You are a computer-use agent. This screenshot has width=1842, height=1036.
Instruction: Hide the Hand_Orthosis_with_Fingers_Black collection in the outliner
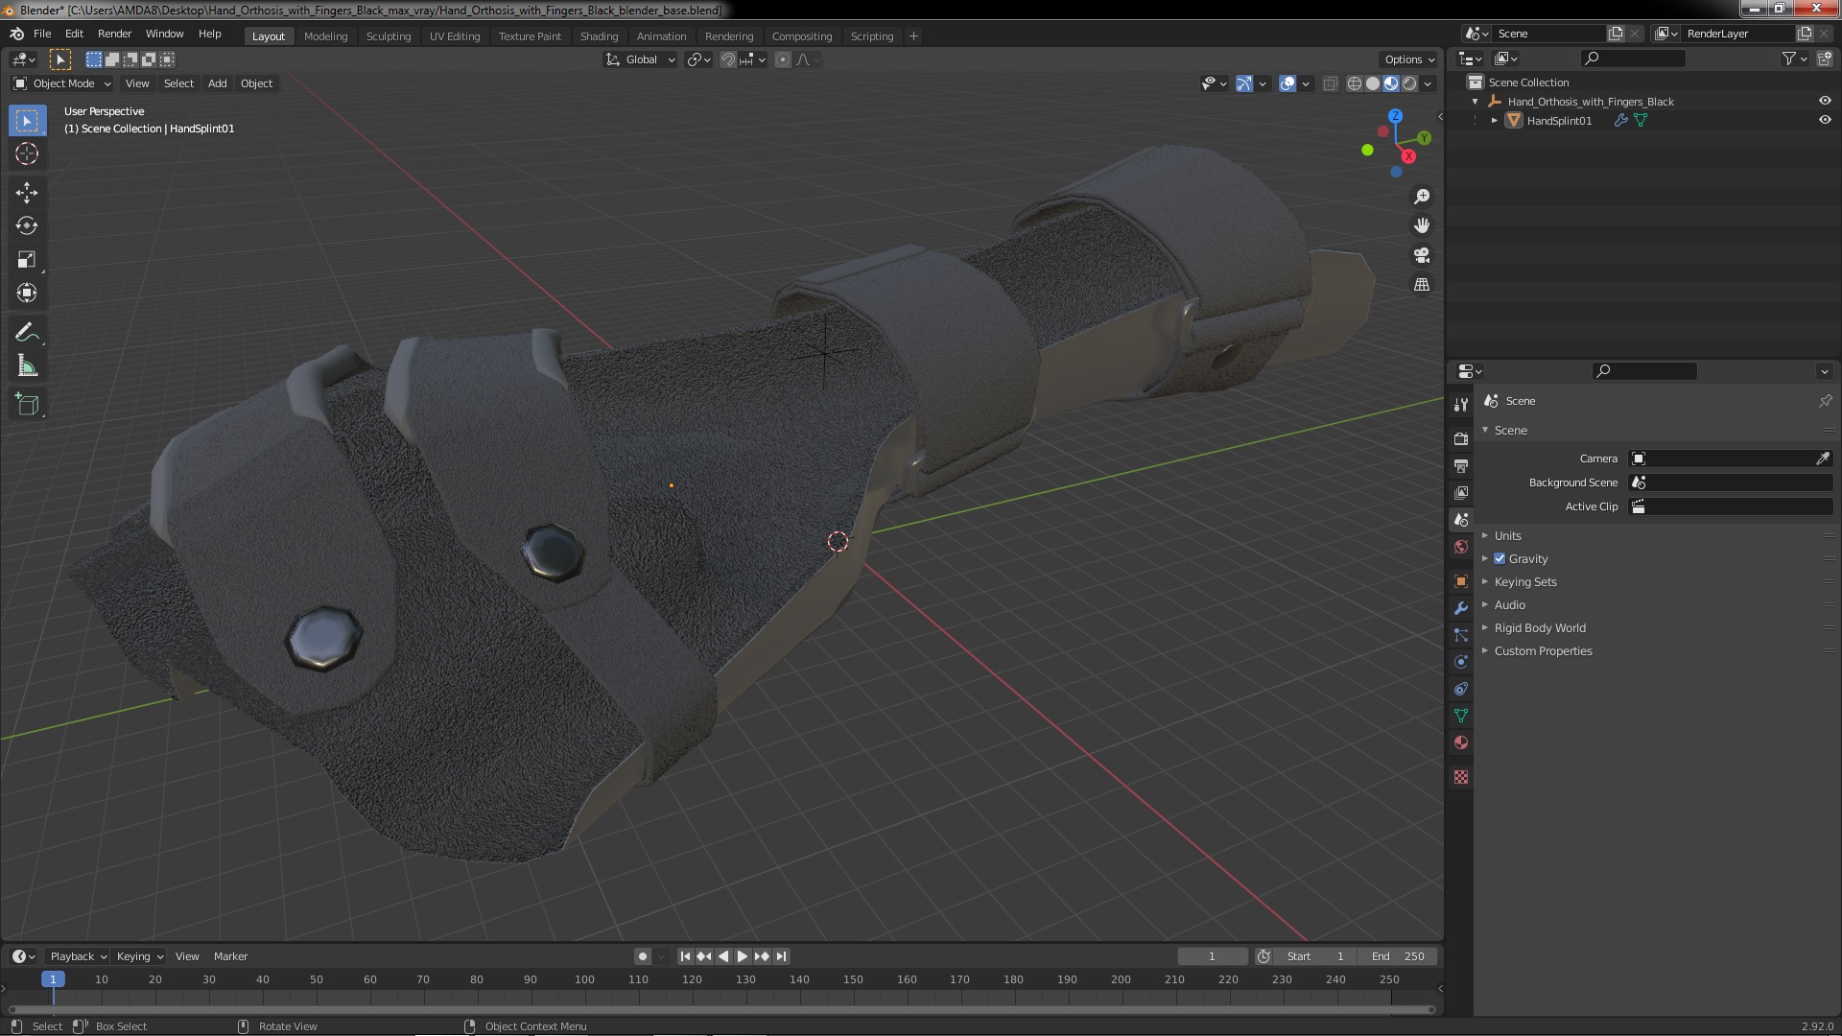[1825, 101]
